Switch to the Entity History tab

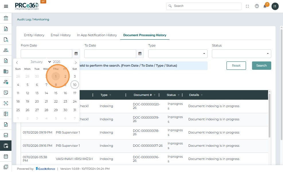pyautogui.click(x=34, y=35)
